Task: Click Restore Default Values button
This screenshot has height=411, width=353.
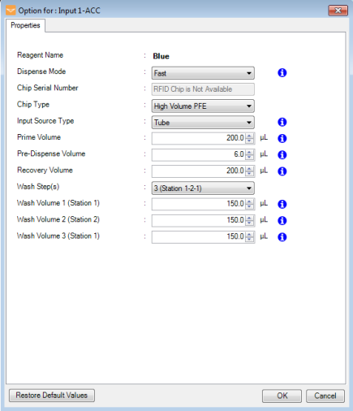Action: click(x=52, y=396)
